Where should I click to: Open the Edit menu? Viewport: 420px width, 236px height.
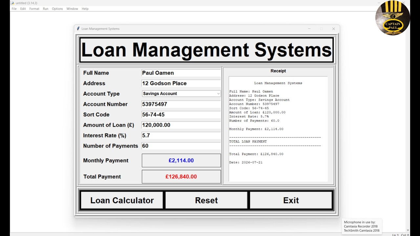[23, 9]
